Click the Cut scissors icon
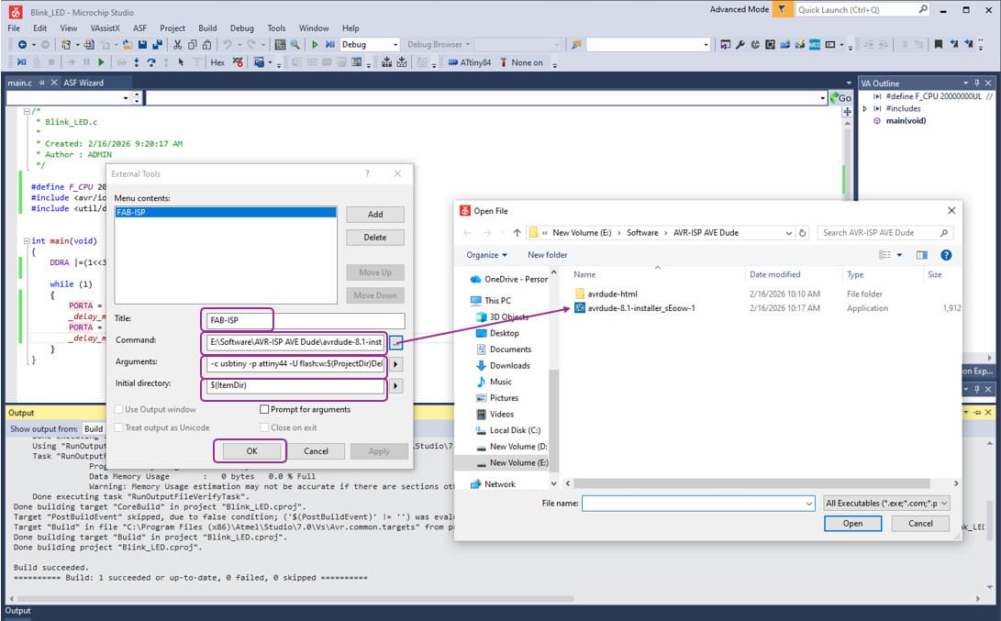This screenshot has width=1001, height=621. pos(177,45)
